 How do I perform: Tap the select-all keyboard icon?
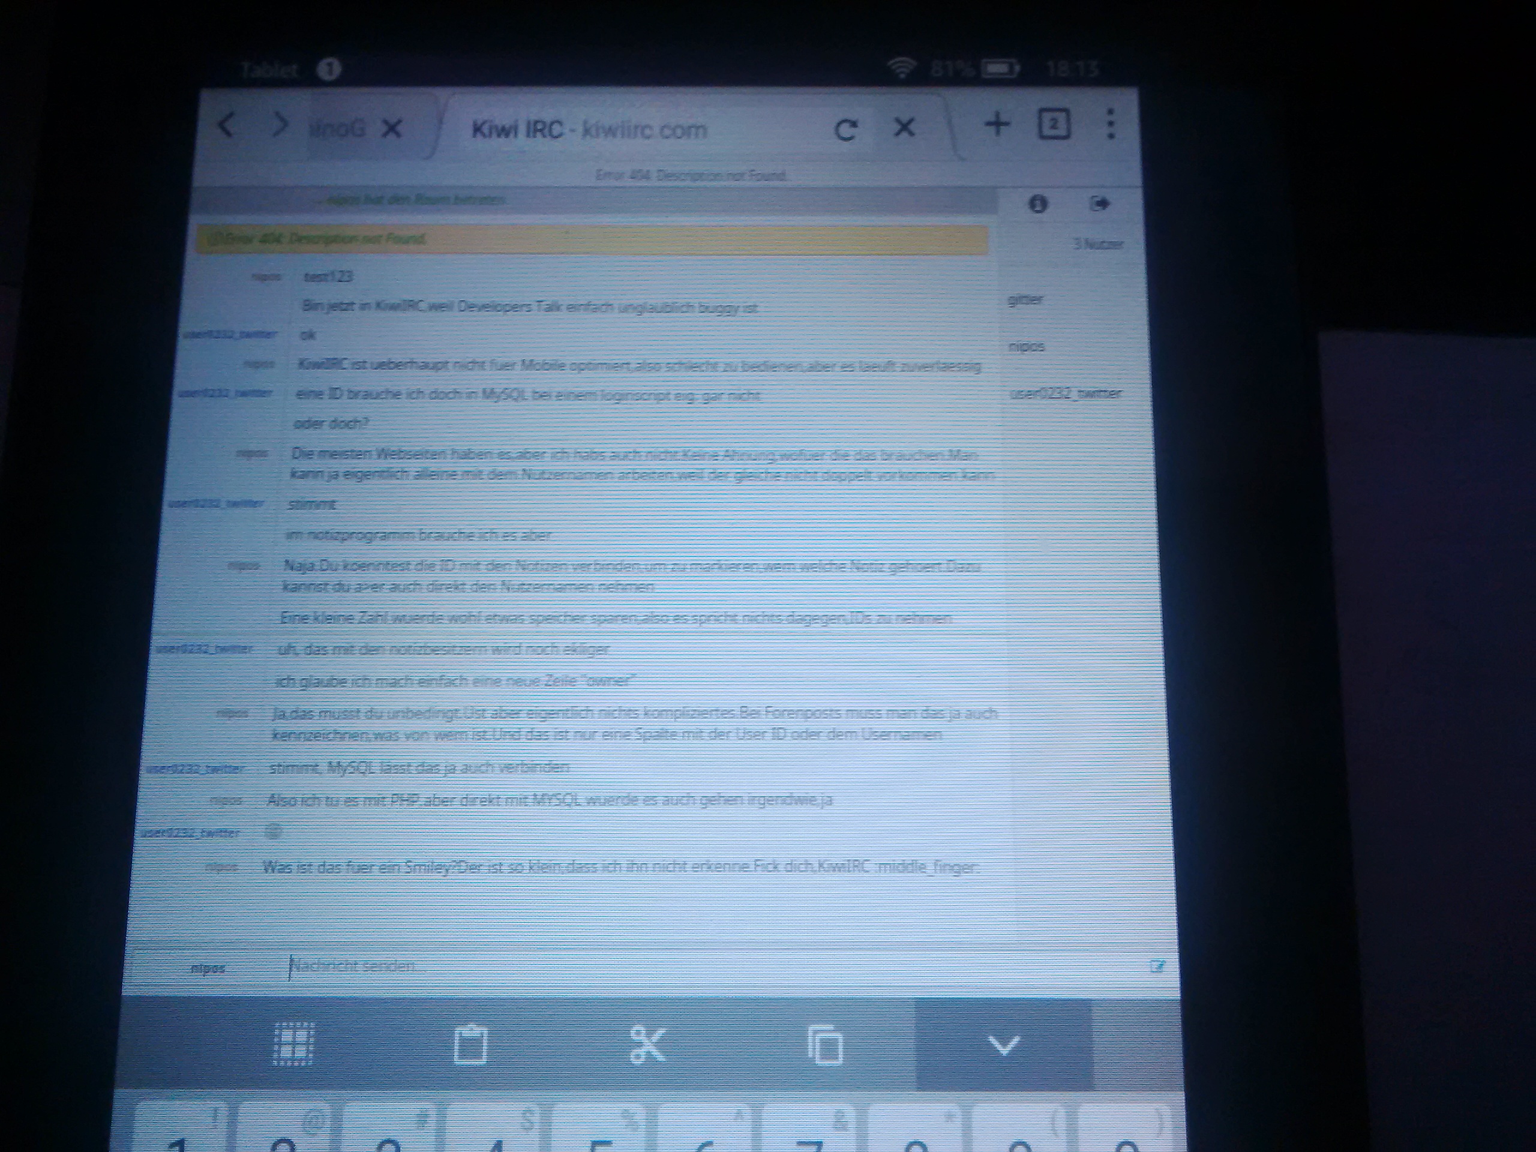click(294, 1043)
